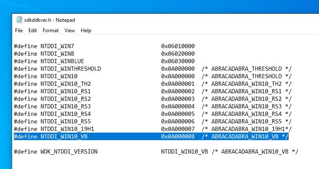Click the value 0x0A000003

pyautogui.click(x=178, y=99)
